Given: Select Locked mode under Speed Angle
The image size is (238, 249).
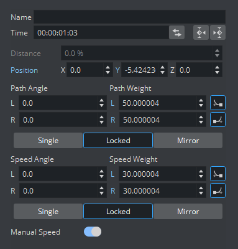Looking at the screenshot, I should pyautogui.click(x=118, y=212).
